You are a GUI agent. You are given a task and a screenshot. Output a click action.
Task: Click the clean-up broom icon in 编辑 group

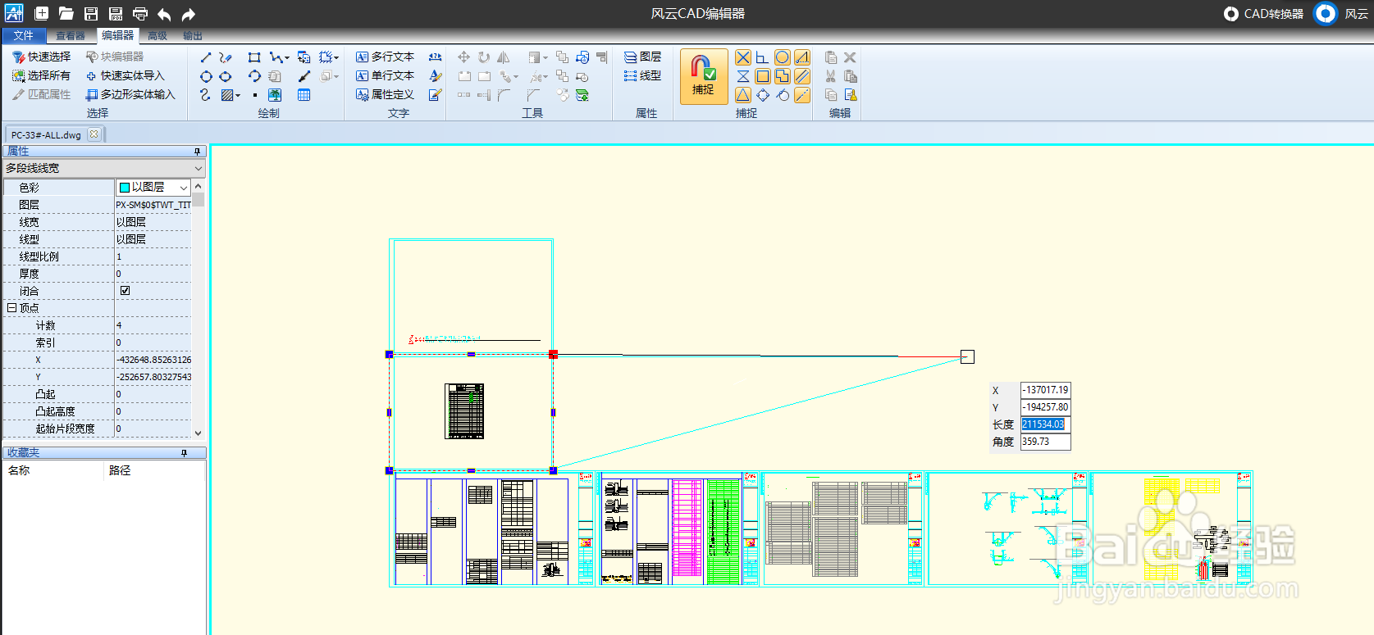pyautogui.click(x=851, y=95)
